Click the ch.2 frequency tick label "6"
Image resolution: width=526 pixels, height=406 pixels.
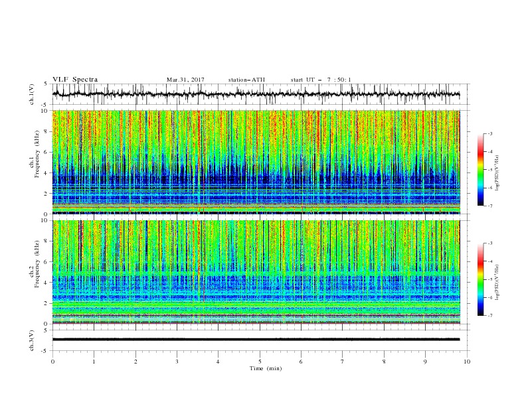tap(47, 262)
